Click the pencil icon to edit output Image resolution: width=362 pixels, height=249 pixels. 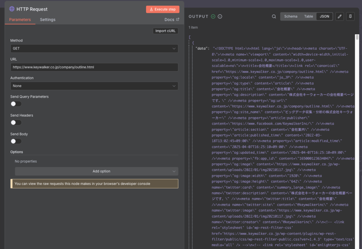pyautogui.click(x=339, y=16)
